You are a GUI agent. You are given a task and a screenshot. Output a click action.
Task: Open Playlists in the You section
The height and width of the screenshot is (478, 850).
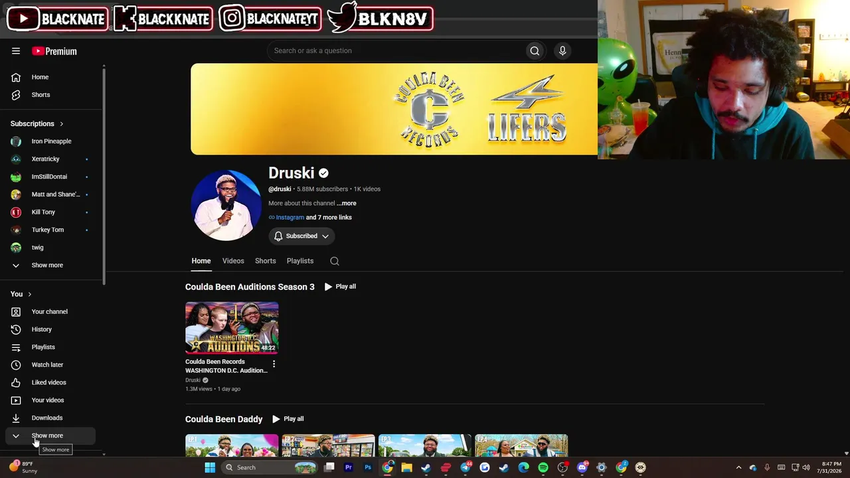pyautogui.click(x=52, y=347)
